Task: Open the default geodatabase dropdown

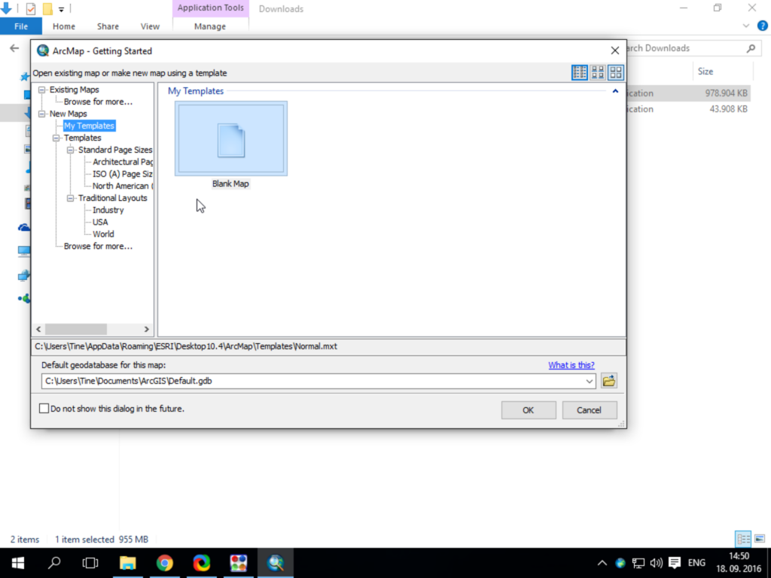Action: point(589,381)
